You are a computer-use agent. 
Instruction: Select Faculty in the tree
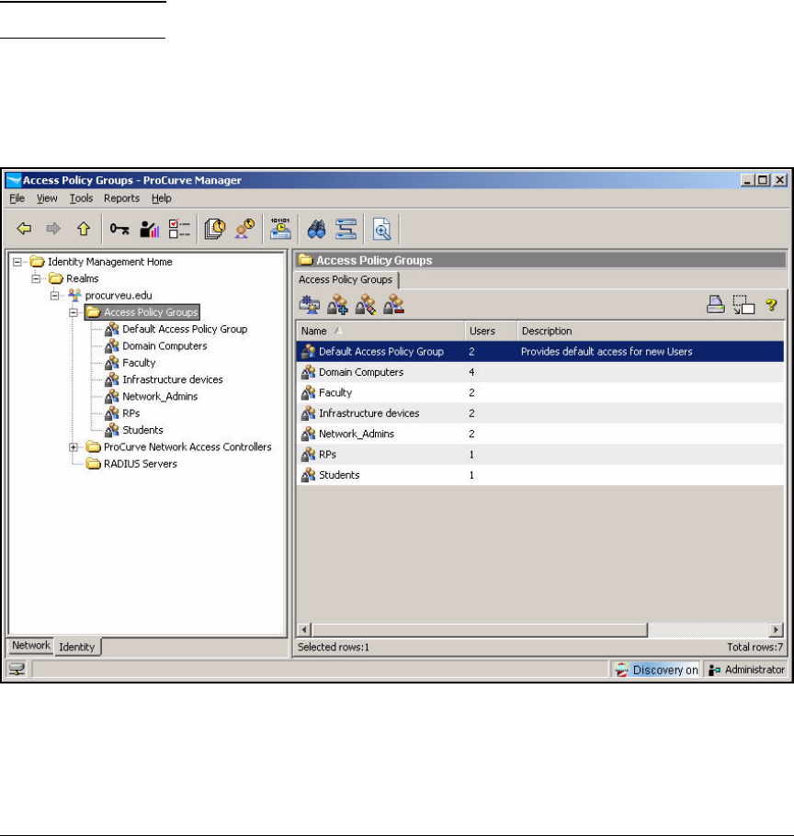[139, 363]
